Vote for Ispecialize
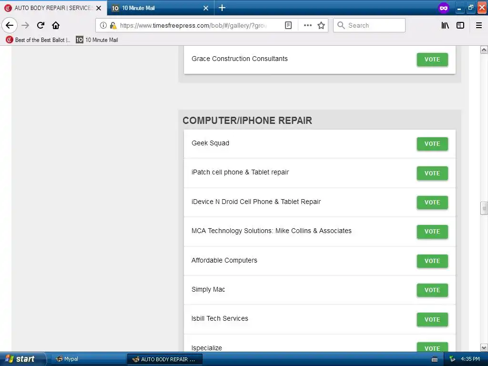Image resolution: width=488 pixels, height=366 pixels. tap(432, 347)
